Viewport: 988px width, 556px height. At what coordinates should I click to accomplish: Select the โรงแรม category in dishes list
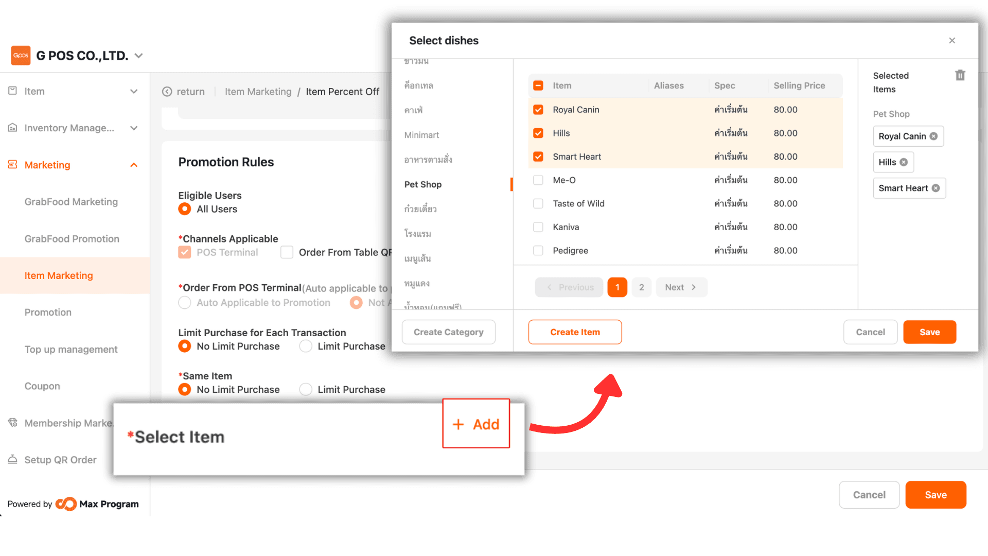pyautogui.click(x=417, y=234)
